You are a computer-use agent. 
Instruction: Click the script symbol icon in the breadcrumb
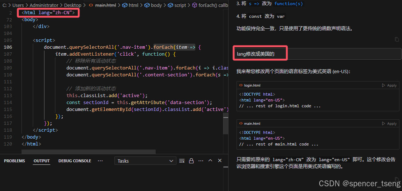pos(170,5)
